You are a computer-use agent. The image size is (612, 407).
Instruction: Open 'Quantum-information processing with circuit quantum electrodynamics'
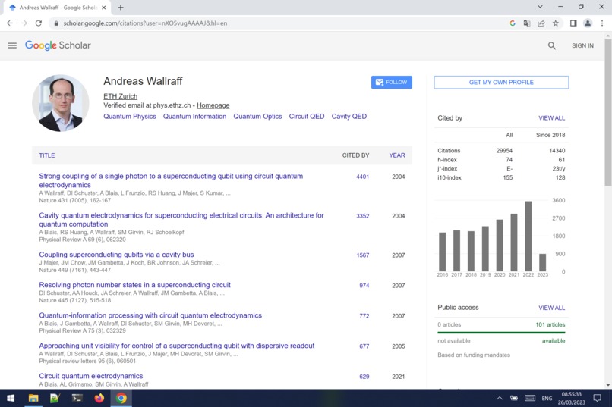click(x=150, y=315)
